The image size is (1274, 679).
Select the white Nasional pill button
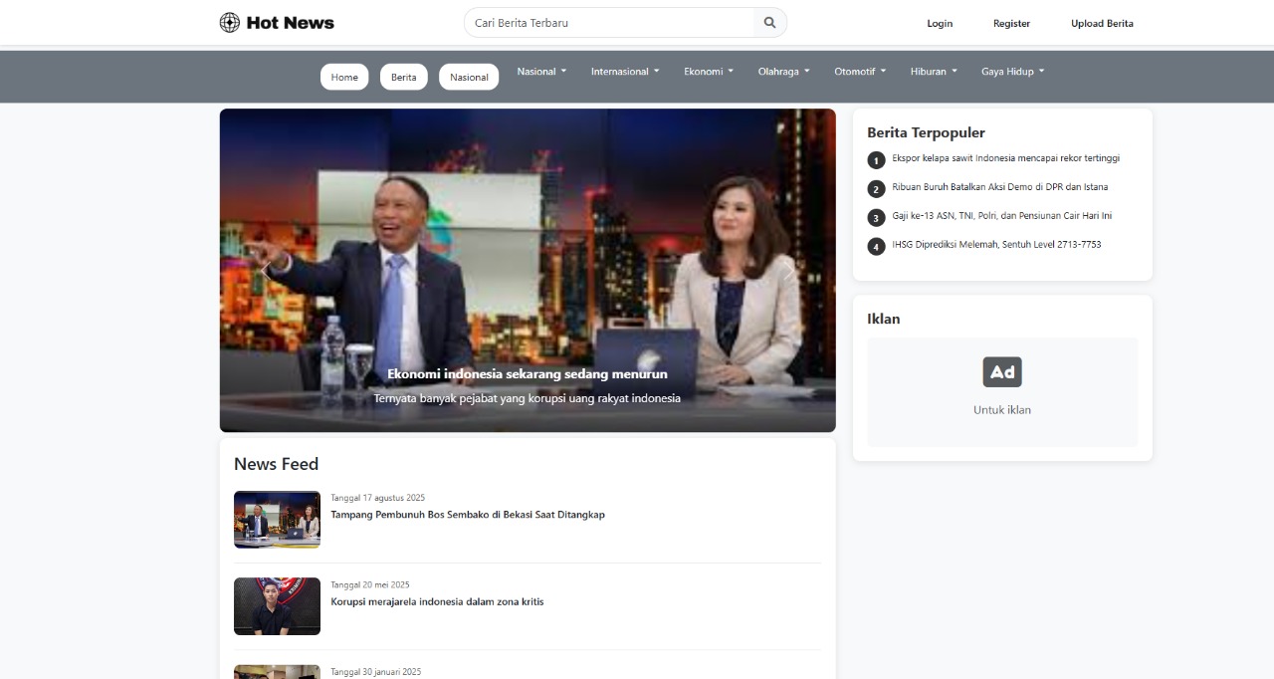(469, 77)
